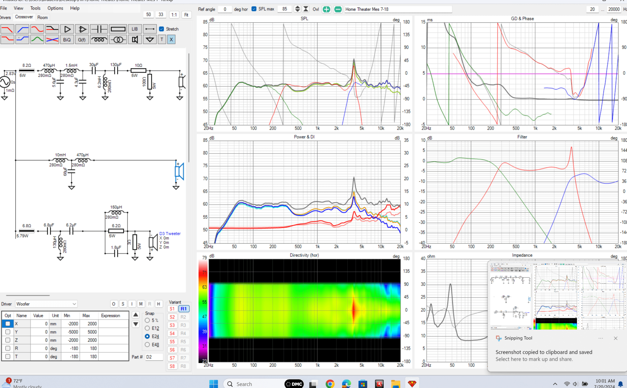Image resolution: width=627 pixels, height=388 pixels.
Task: Select the red low-pass filter block icon
Action: [x=7, y=29]
